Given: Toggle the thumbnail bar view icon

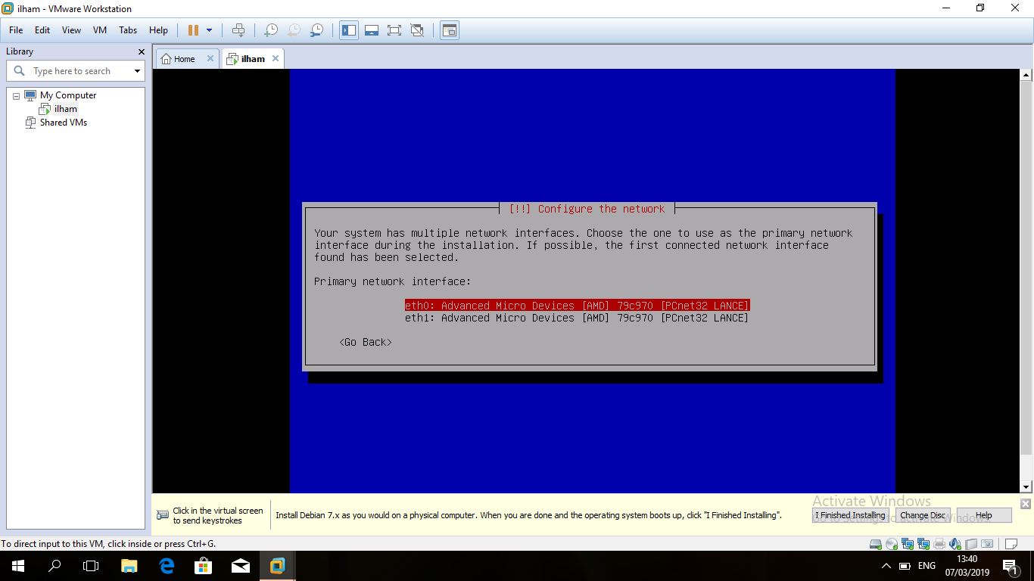Looking at the screenshot, I should [x=372, y=30].
